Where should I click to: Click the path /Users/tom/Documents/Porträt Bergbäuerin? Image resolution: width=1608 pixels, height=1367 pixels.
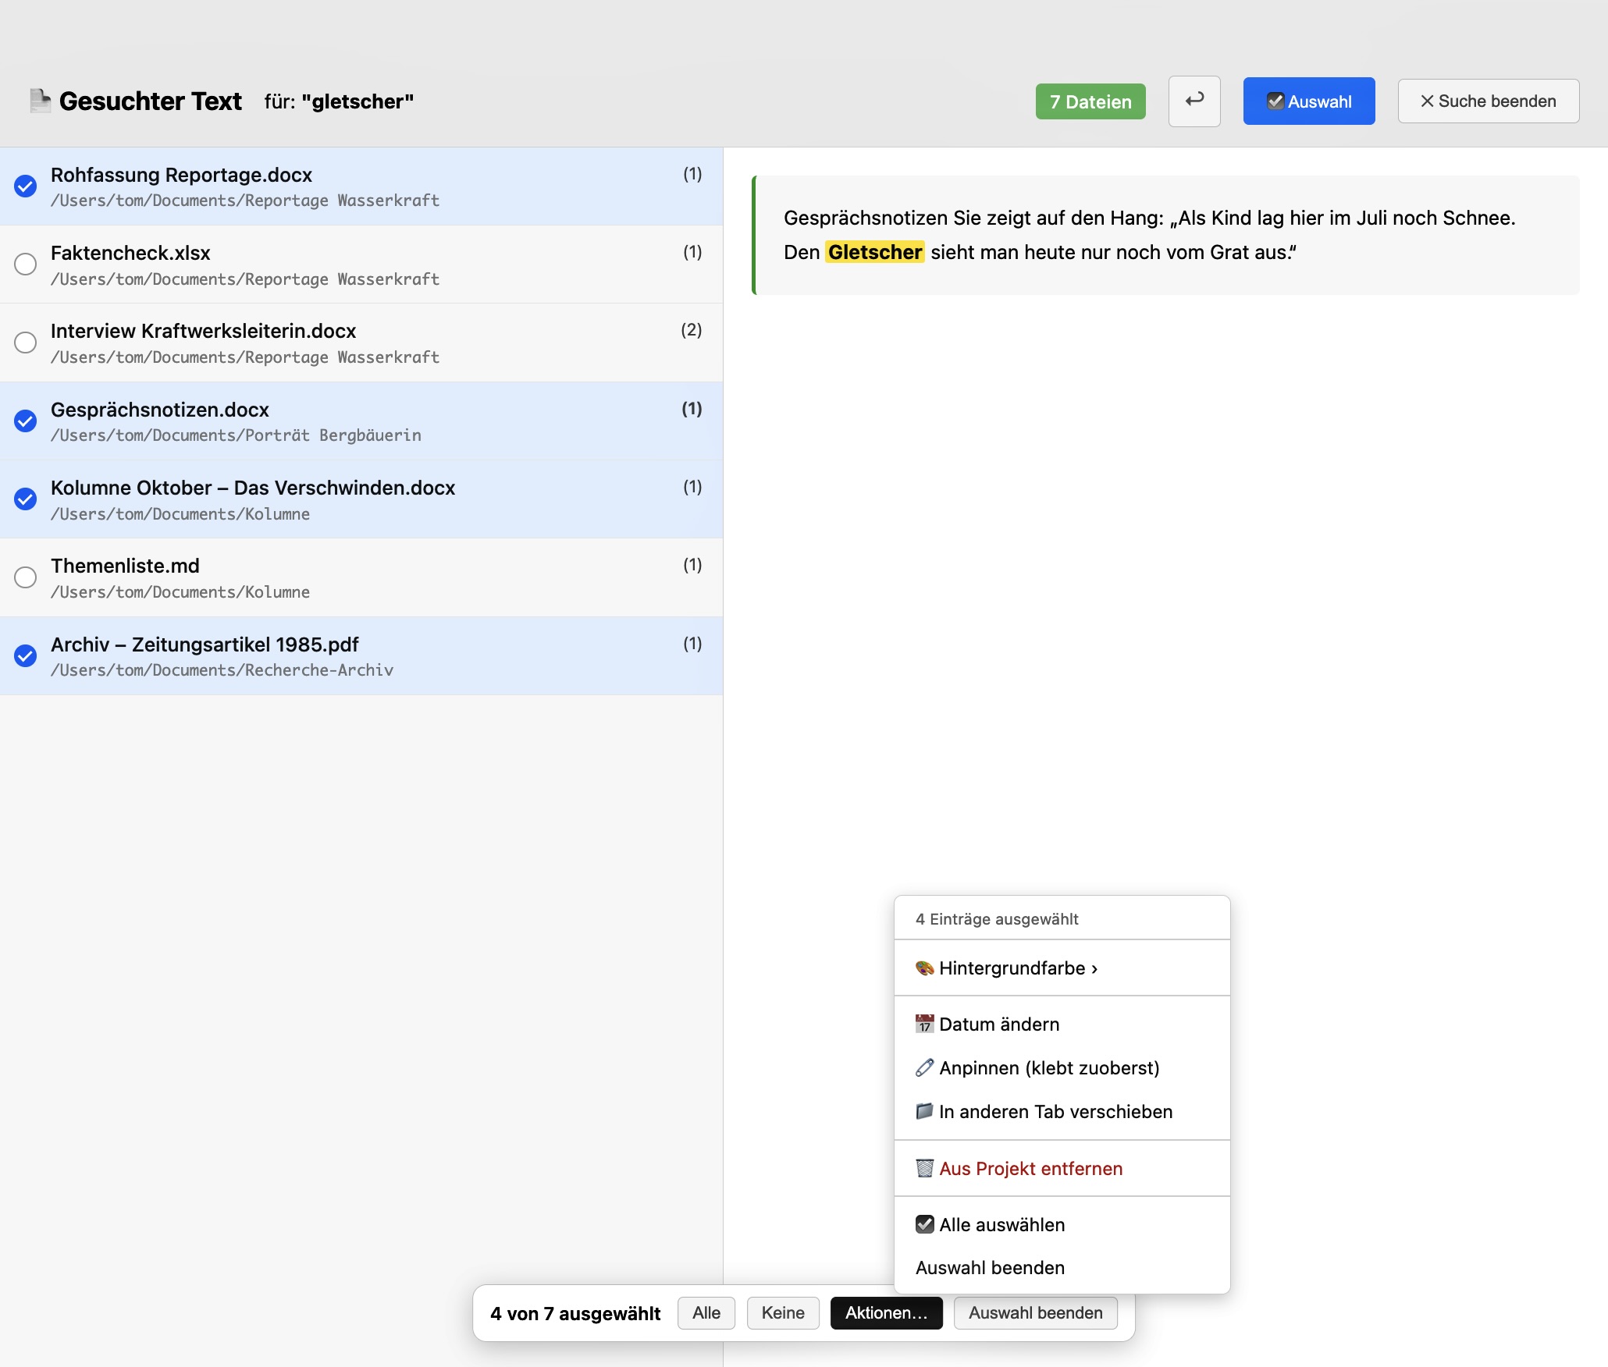[236, 435]
